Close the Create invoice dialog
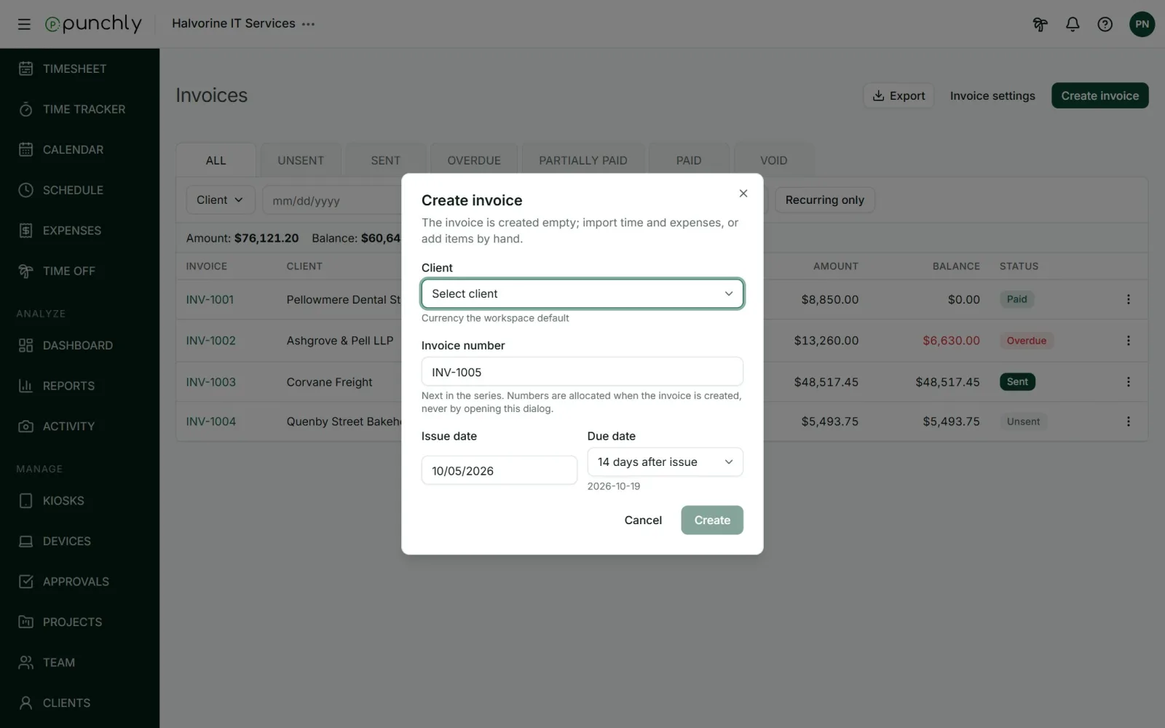Screen dimensions: 1165x728 click(x=743, y=193)
